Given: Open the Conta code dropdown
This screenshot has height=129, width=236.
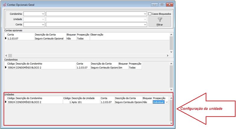Looking at the screenshot, I should point(43,24).
